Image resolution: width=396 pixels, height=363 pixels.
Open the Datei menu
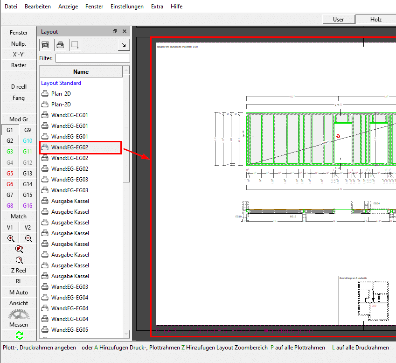point(11,7)
